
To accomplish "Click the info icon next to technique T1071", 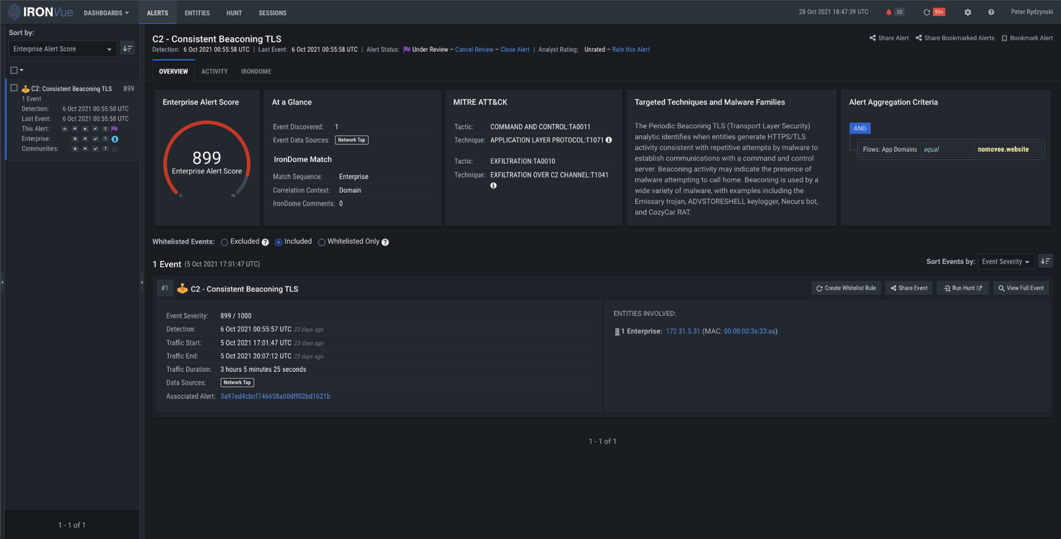I will (609, 140).
